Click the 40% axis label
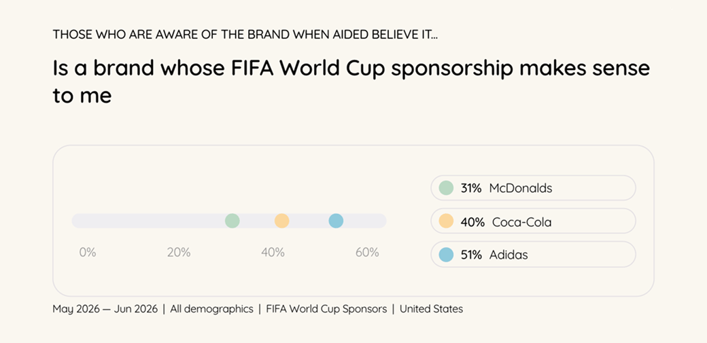 click(x=273, y=253)
